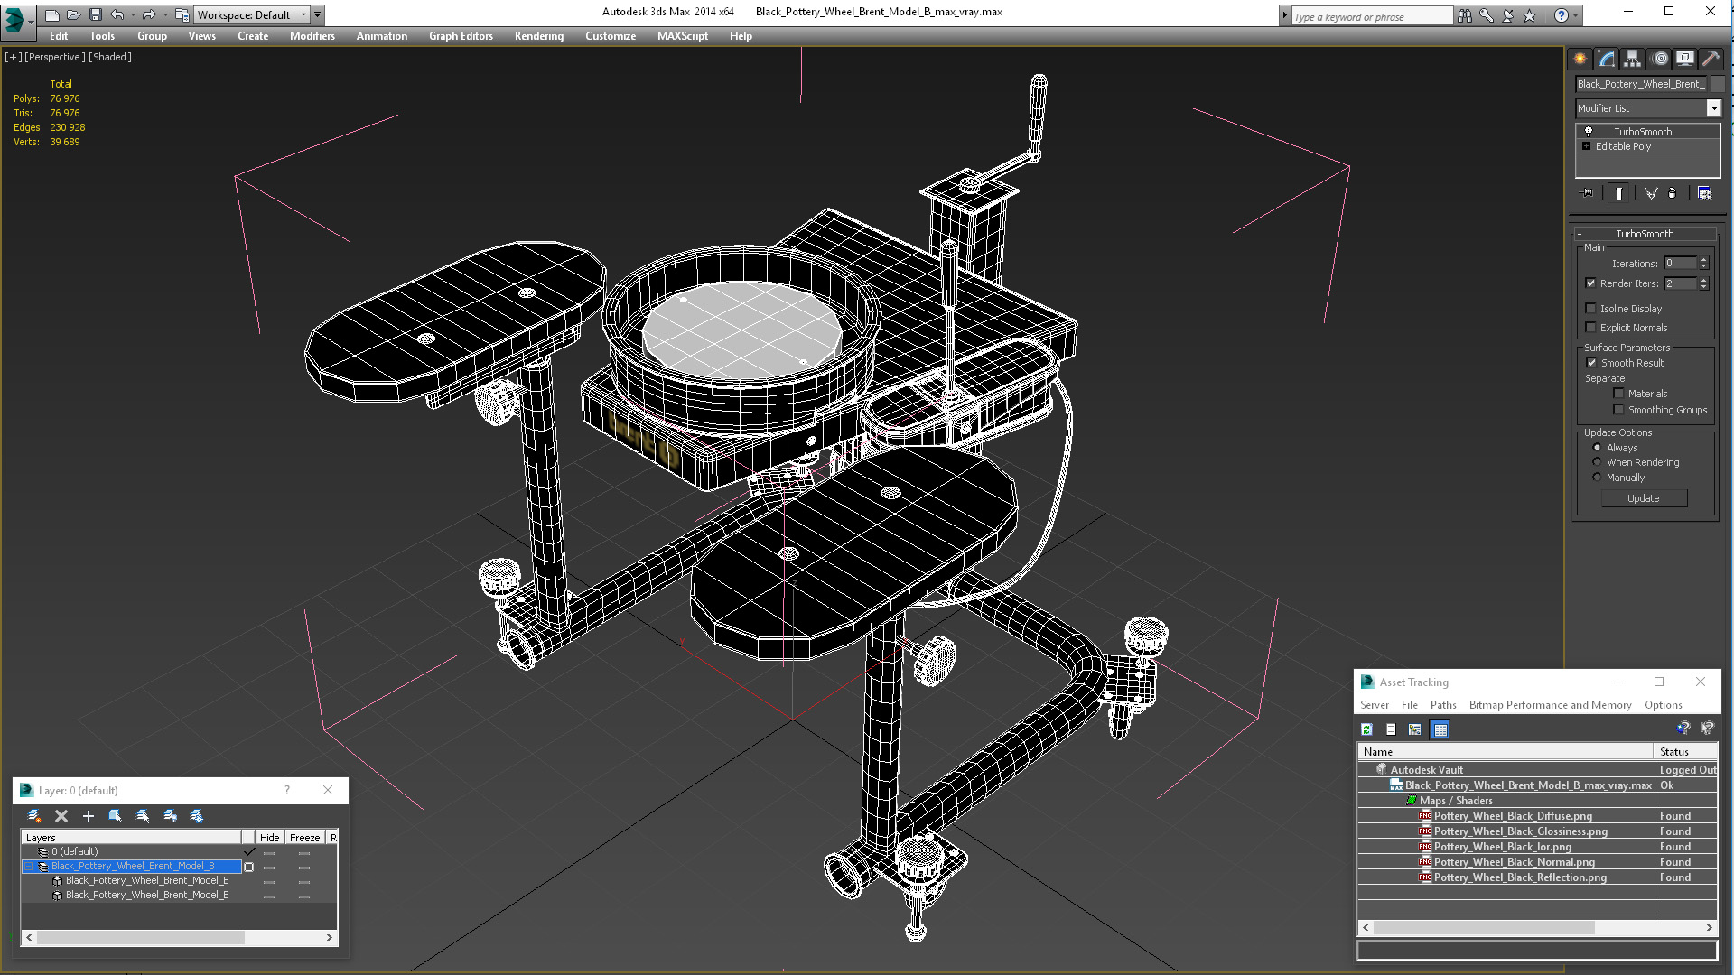Add selected objects to layer plus icon
The image size is (1734, 975).
coord(89,816)
